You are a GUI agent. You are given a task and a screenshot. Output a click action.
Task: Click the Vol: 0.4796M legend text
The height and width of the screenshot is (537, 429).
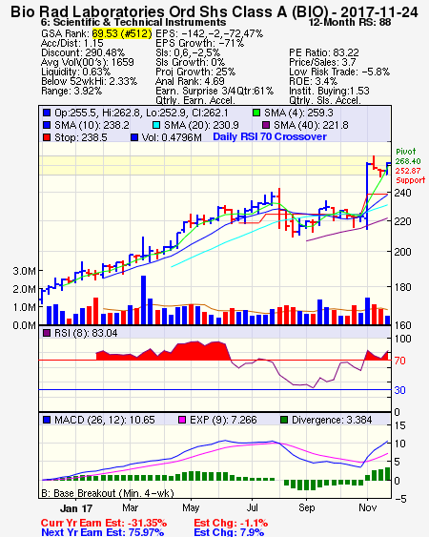click(x=172, y=137)
